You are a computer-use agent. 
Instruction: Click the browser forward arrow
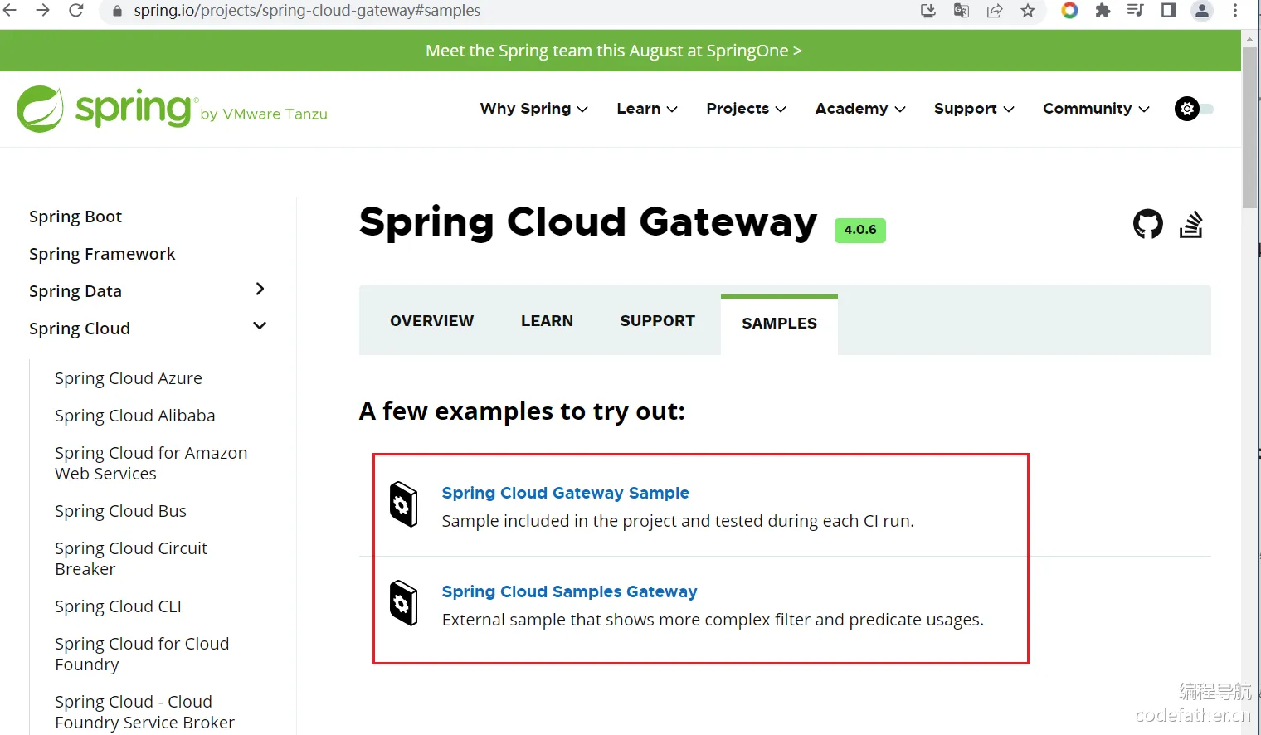[43, 11]
